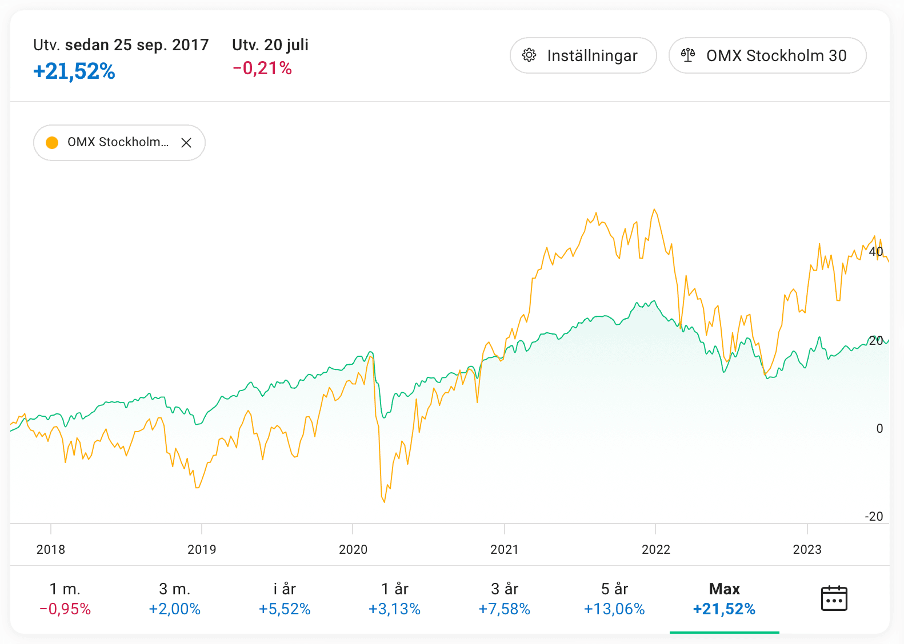Click the -0,21% daily change value
The height and width of the screenshot is (644, 904).
262,69
